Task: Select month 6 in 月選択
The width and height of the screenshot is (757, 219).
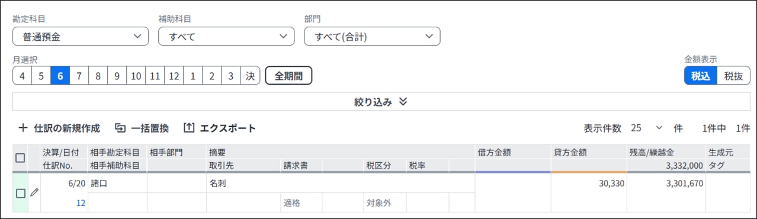Action: coord(60,76)
